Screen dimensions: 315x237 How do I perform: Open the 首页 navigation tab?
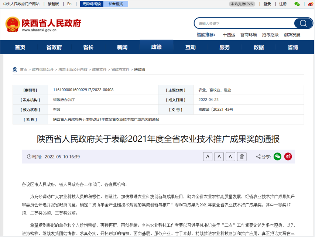(x=20, y=47)
